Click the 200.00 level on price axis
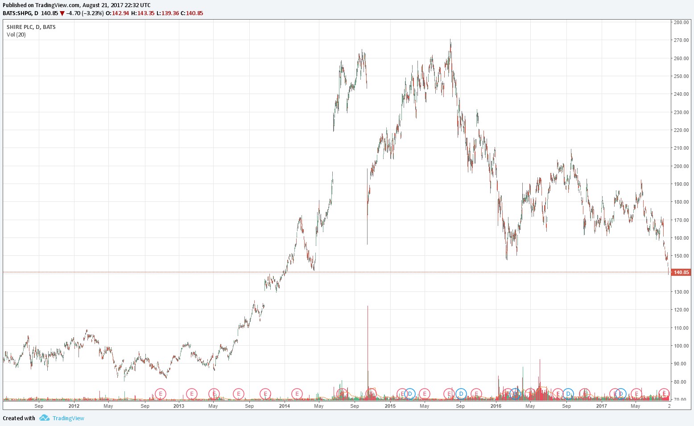Viewport: 694px width, 426px height. 681,166
